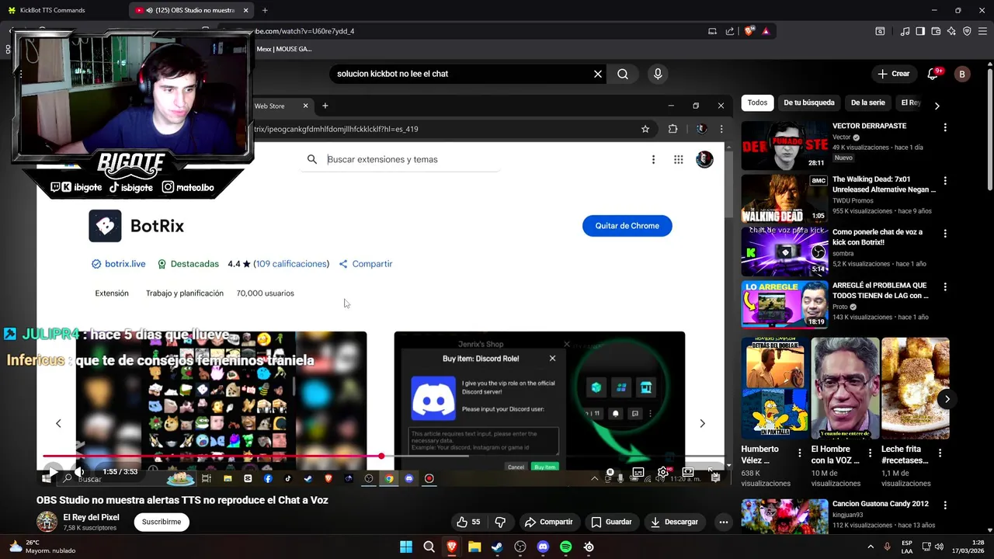Open options for ARREGLÉ el PROBLEMA video

coord(945,287)
